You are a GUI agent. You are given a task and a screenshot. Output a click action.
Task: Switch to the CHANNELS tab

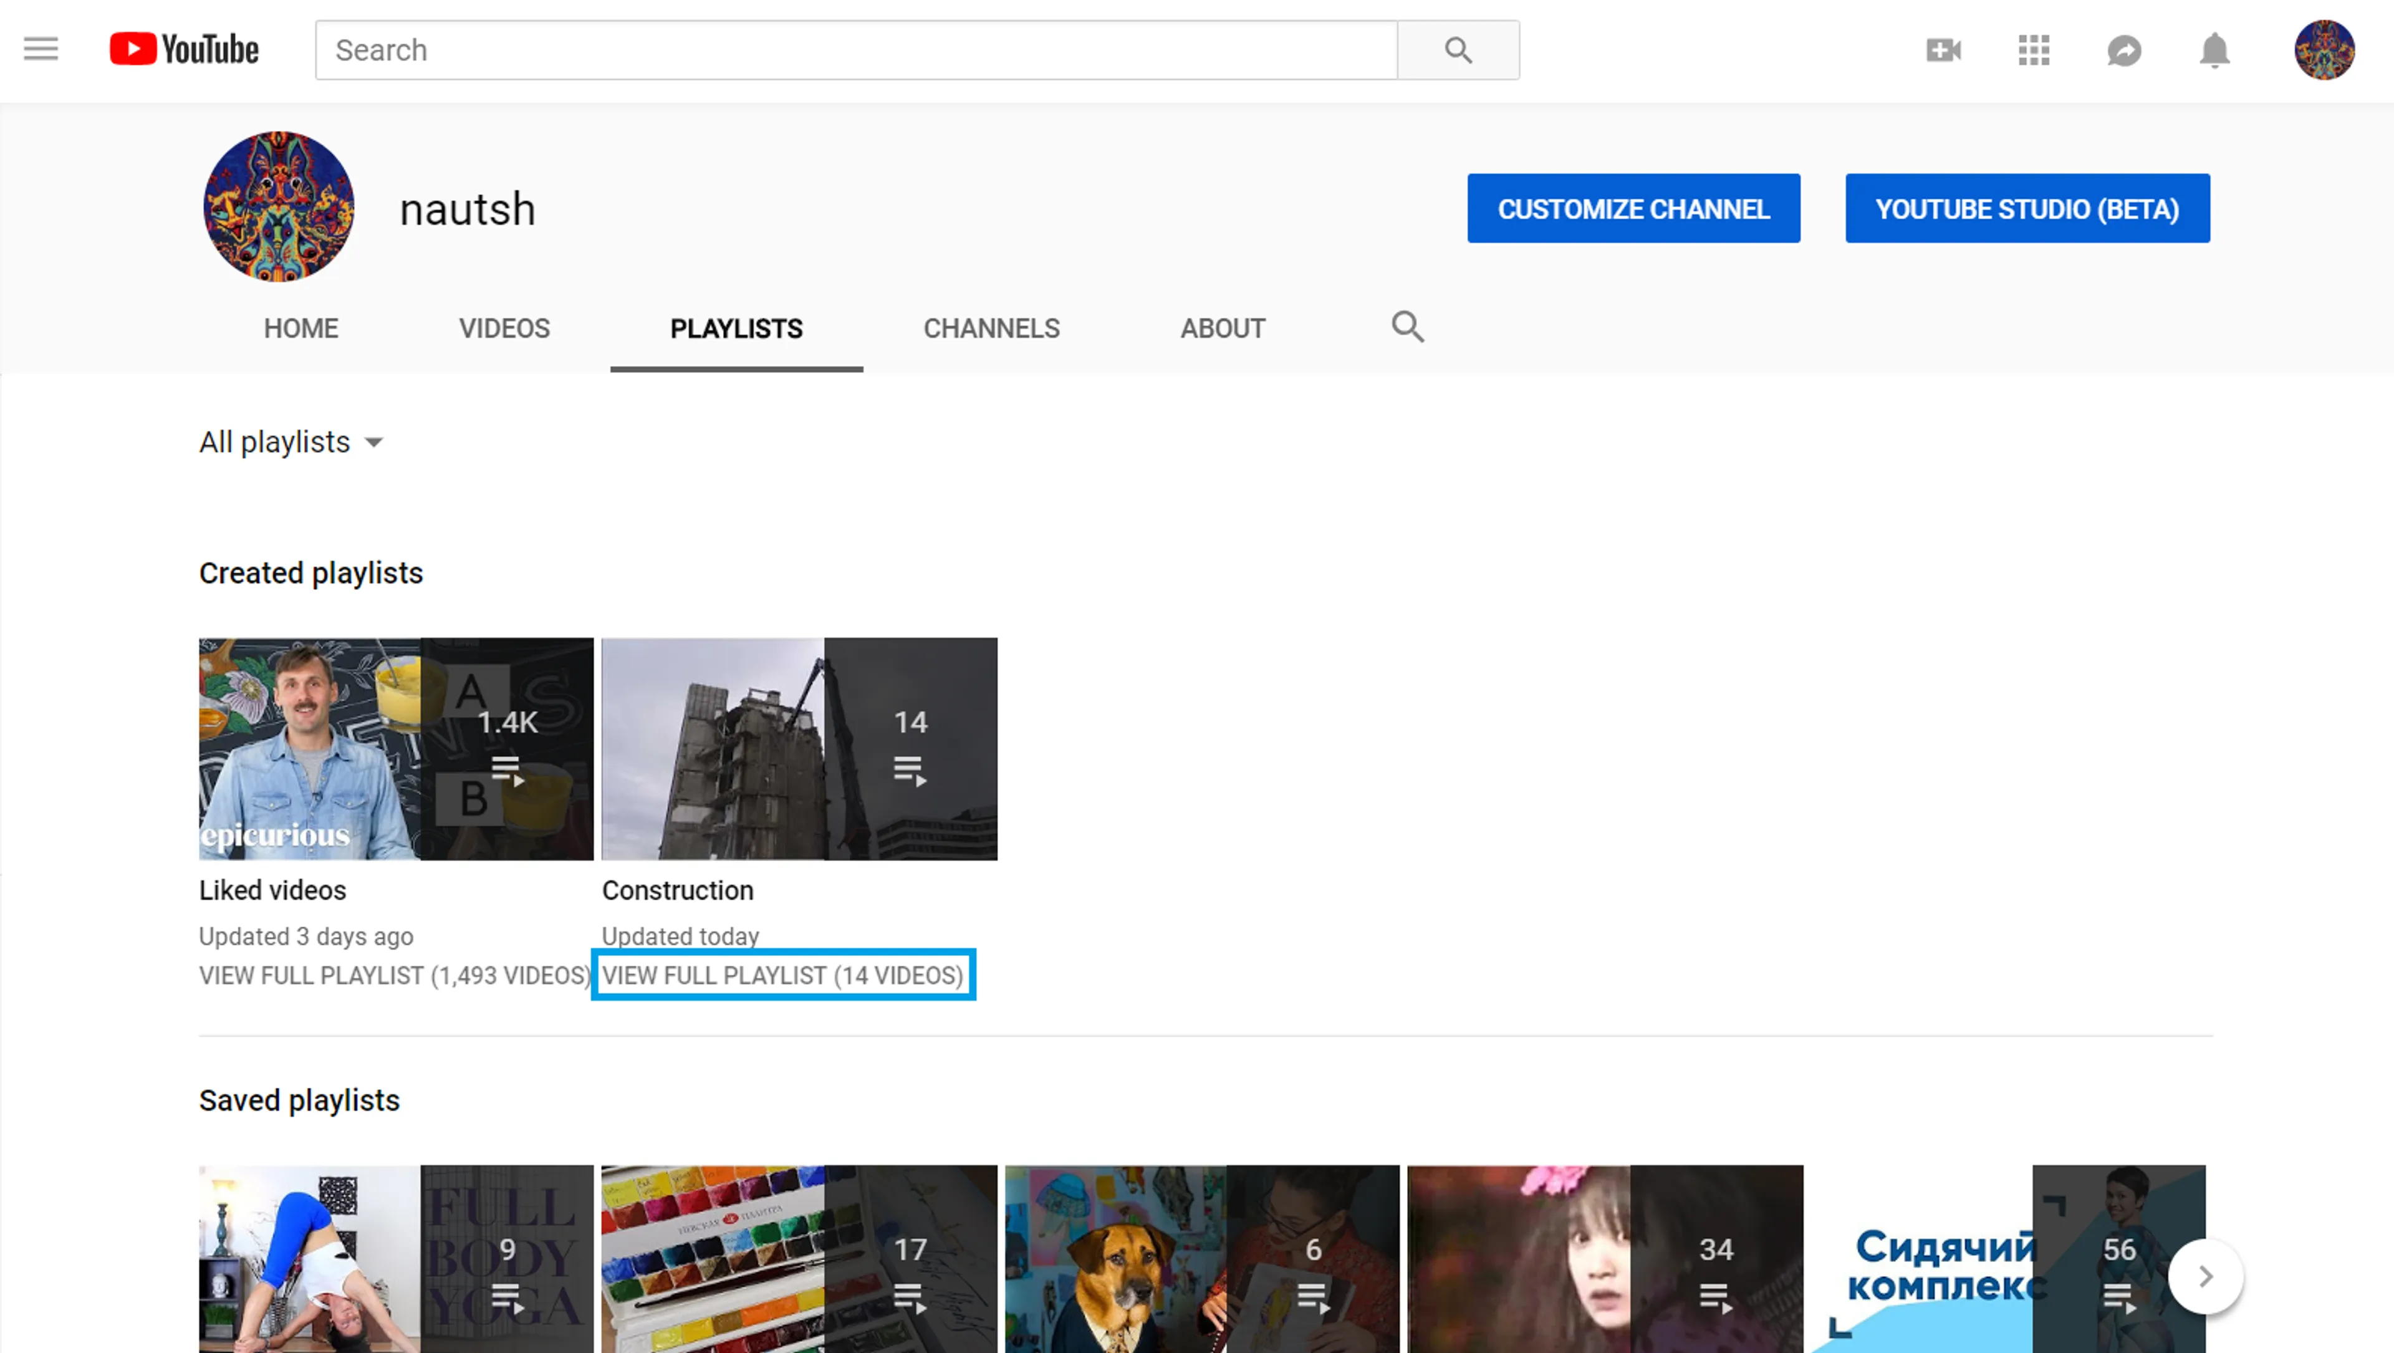[991, 328]
